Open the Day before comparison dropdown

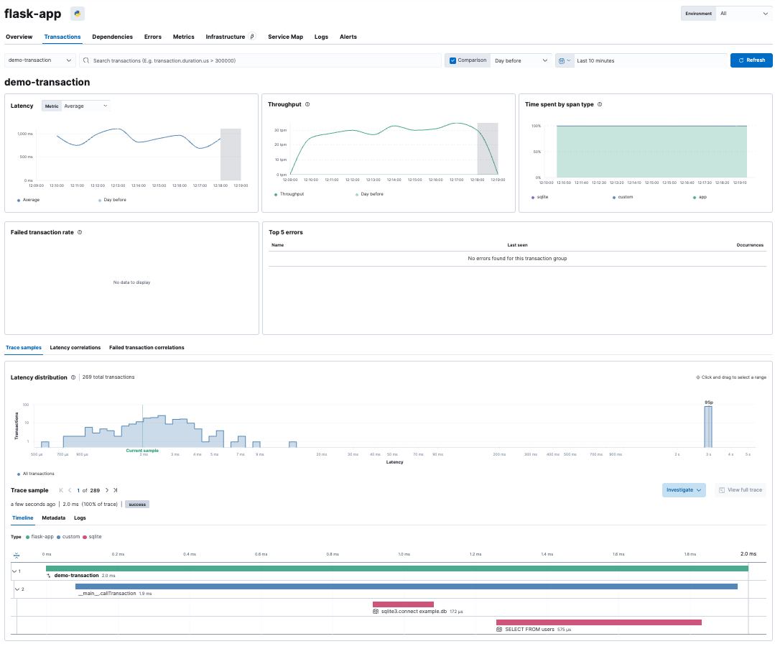click(521, 60)
